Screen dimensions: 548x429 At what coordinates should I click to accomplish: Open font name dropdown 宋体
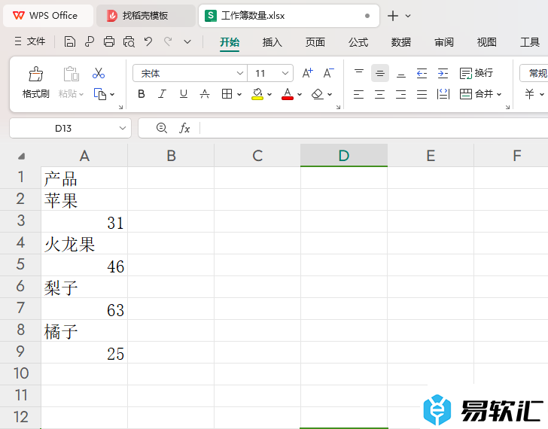point(239,73)
